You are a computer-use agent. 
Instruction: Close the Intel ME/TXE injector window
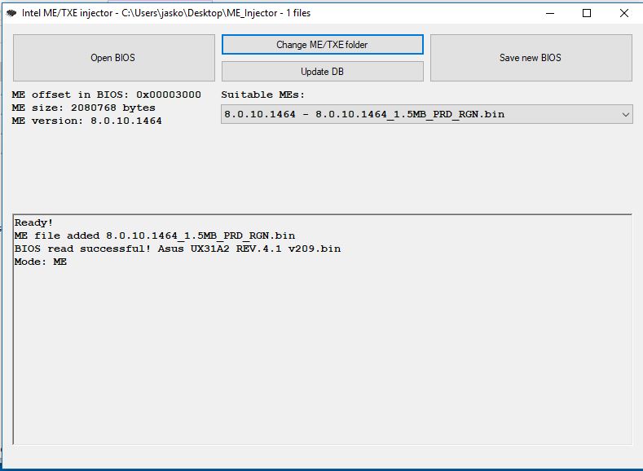[624, 13]
